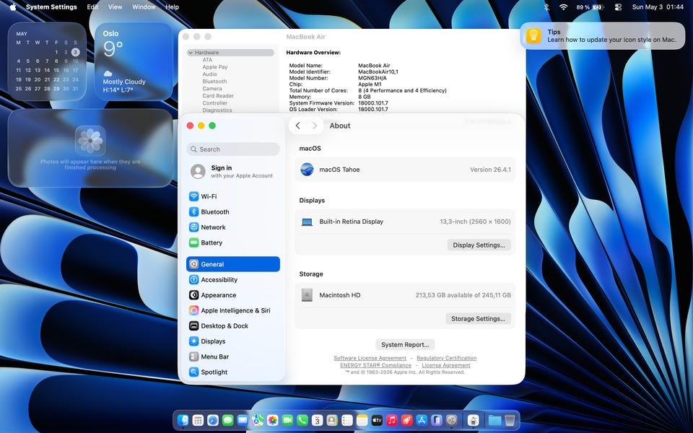Open Bluetooth in System Settings sidebar
This screenshot has width=693, height=433.
[x=233, y=211]
